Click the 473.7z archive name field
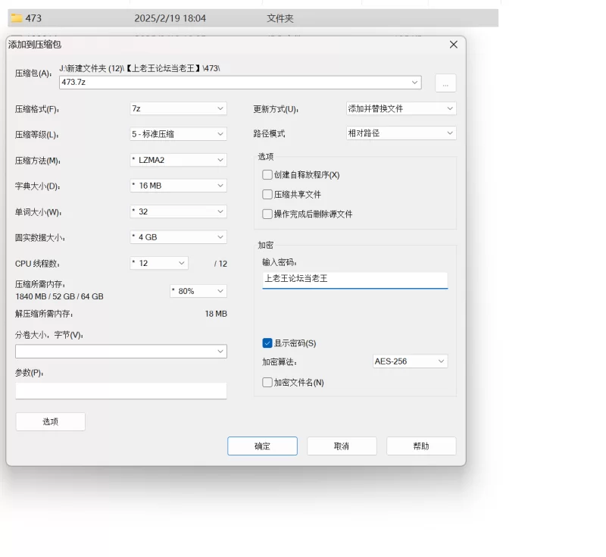 [x=240, y=83]
